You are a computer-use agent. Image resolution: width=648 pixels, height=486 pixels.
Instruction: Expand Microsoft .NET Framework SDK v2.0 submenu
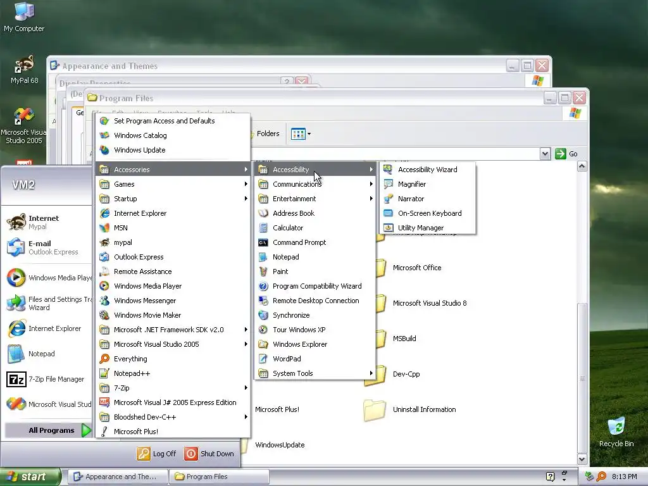[x=173, y=330]
